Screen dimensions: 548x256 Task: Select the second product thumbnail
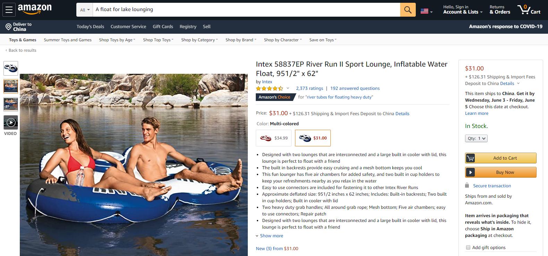11,86
